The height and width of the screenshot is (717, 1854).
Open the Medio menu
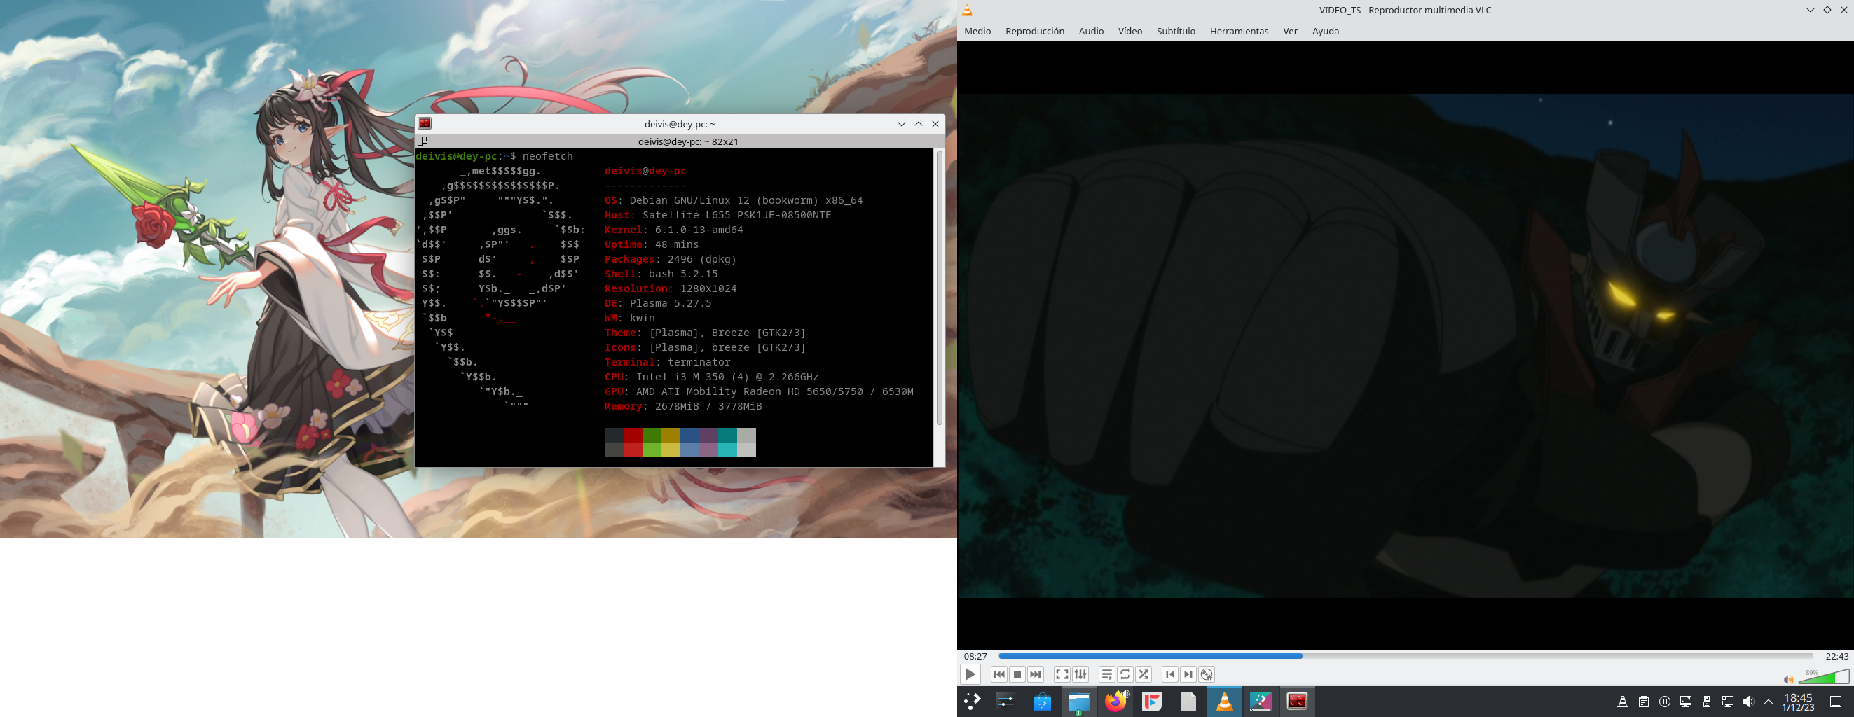(x=977, y=31)
